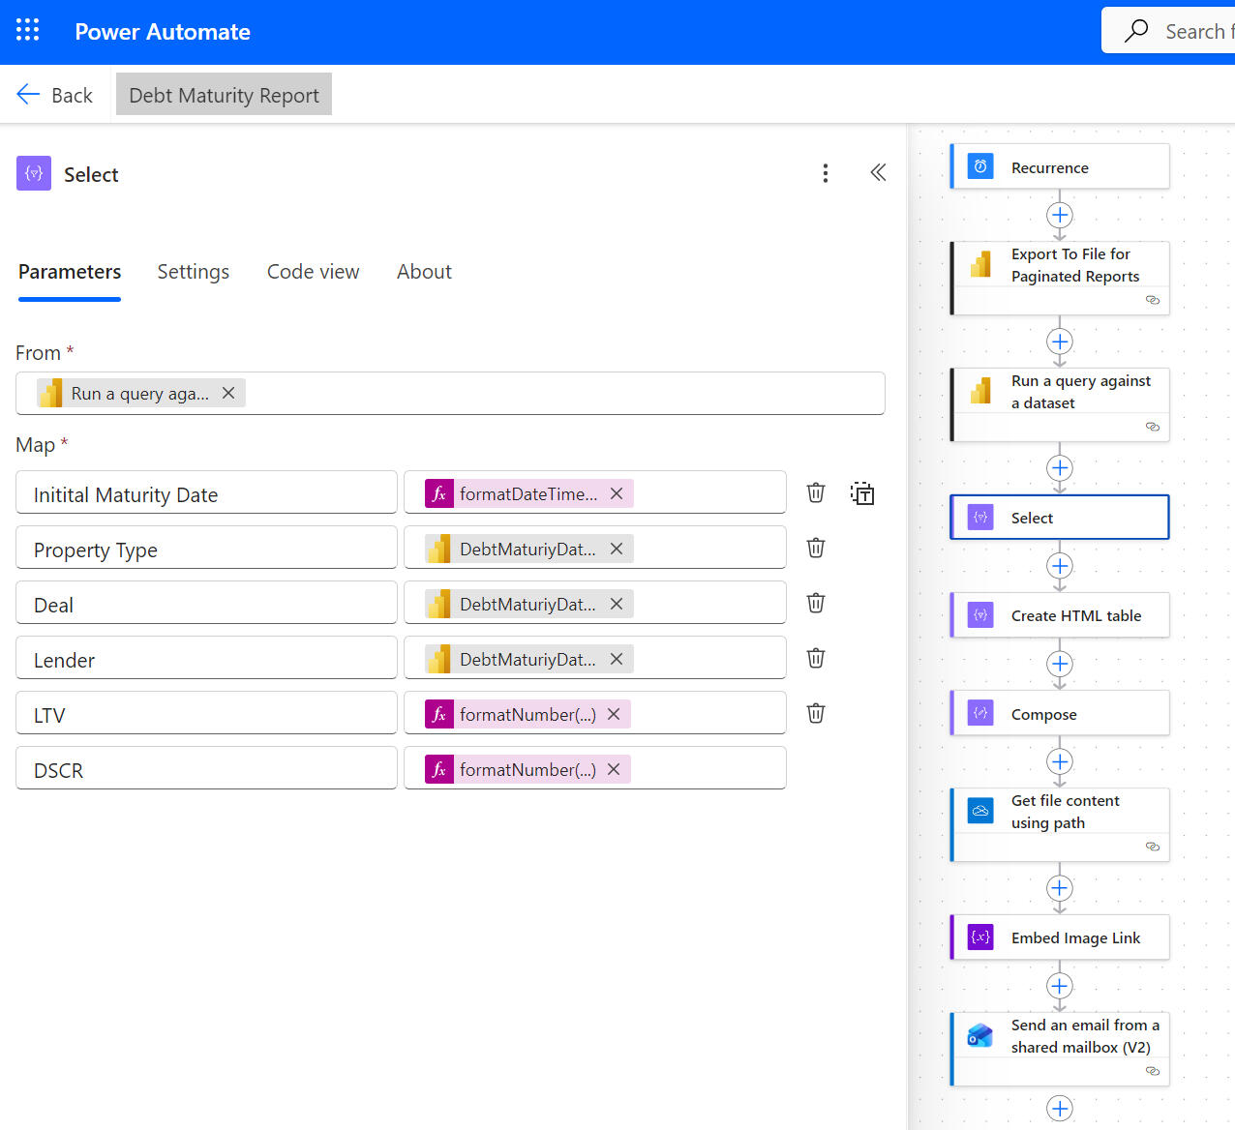The image size is (1235, 1130).
Task: Remove formatNumber expression from DSCR row
Action: pyautogui.click(x=614, y=769)
